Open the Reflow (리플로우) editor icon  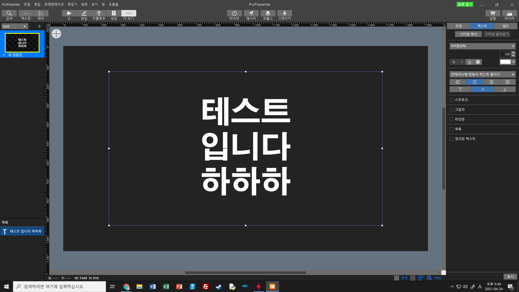click(99, 14)
